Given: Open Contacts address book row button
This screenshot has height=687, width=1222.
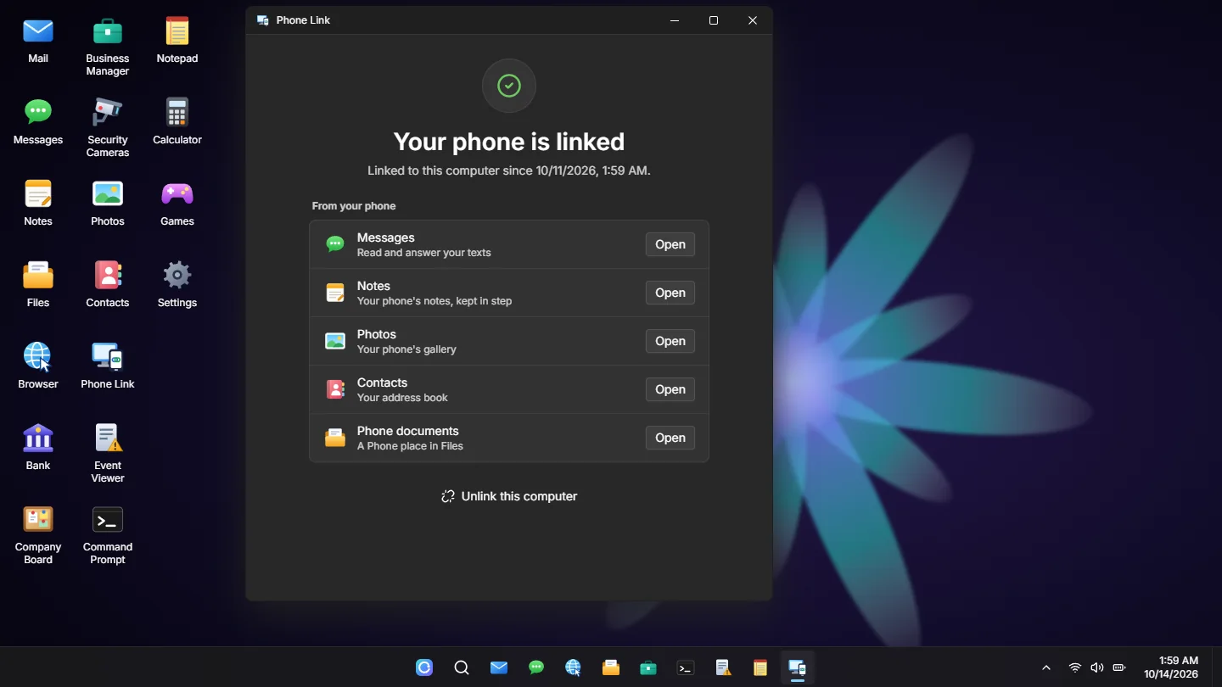Looking at the screenshot, I should pyautogui.click(x=670, y=389).
